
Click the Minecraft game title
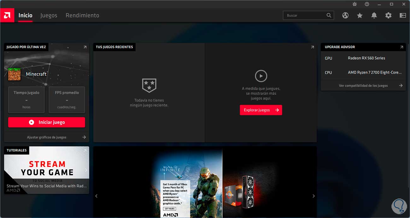[36, 74]
